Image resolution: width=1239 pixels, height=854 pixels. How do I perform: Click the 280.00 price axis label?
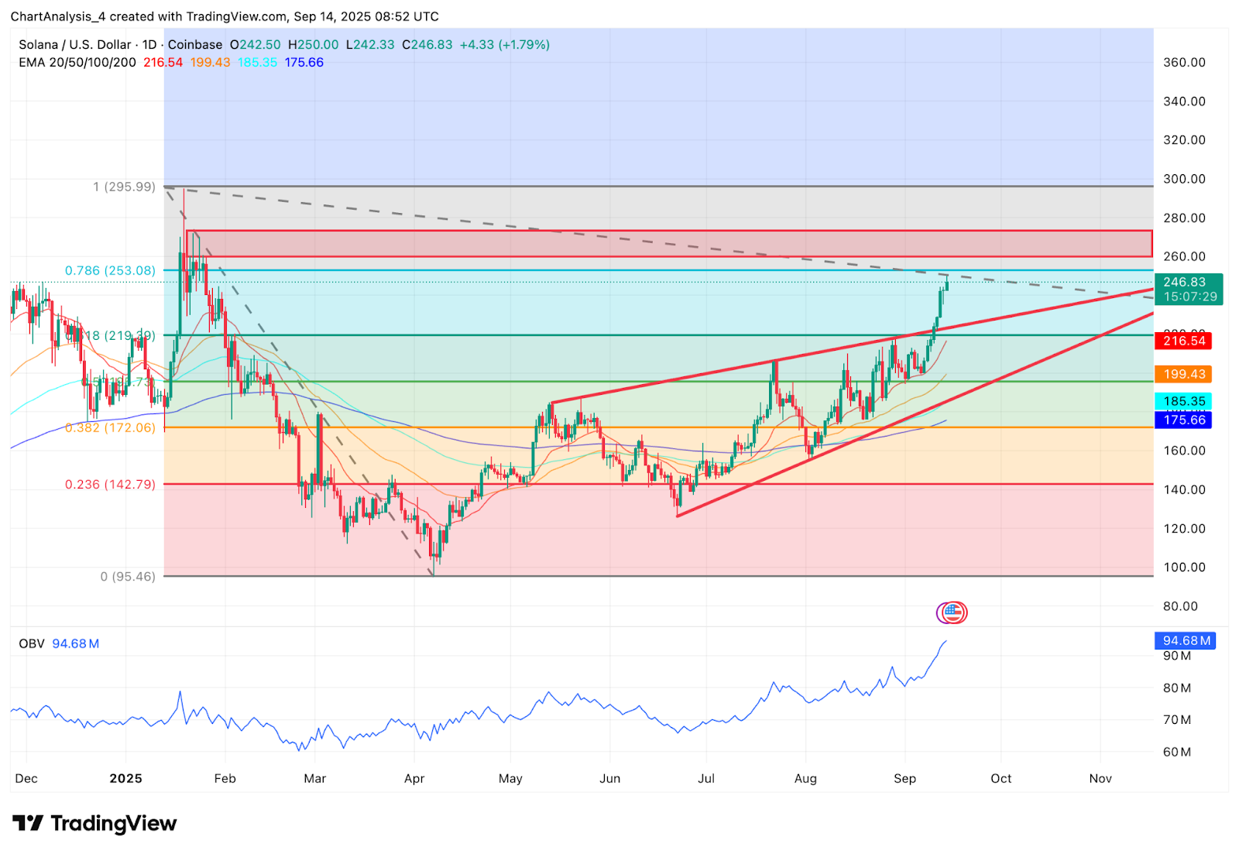click(x=1184, y=218)
